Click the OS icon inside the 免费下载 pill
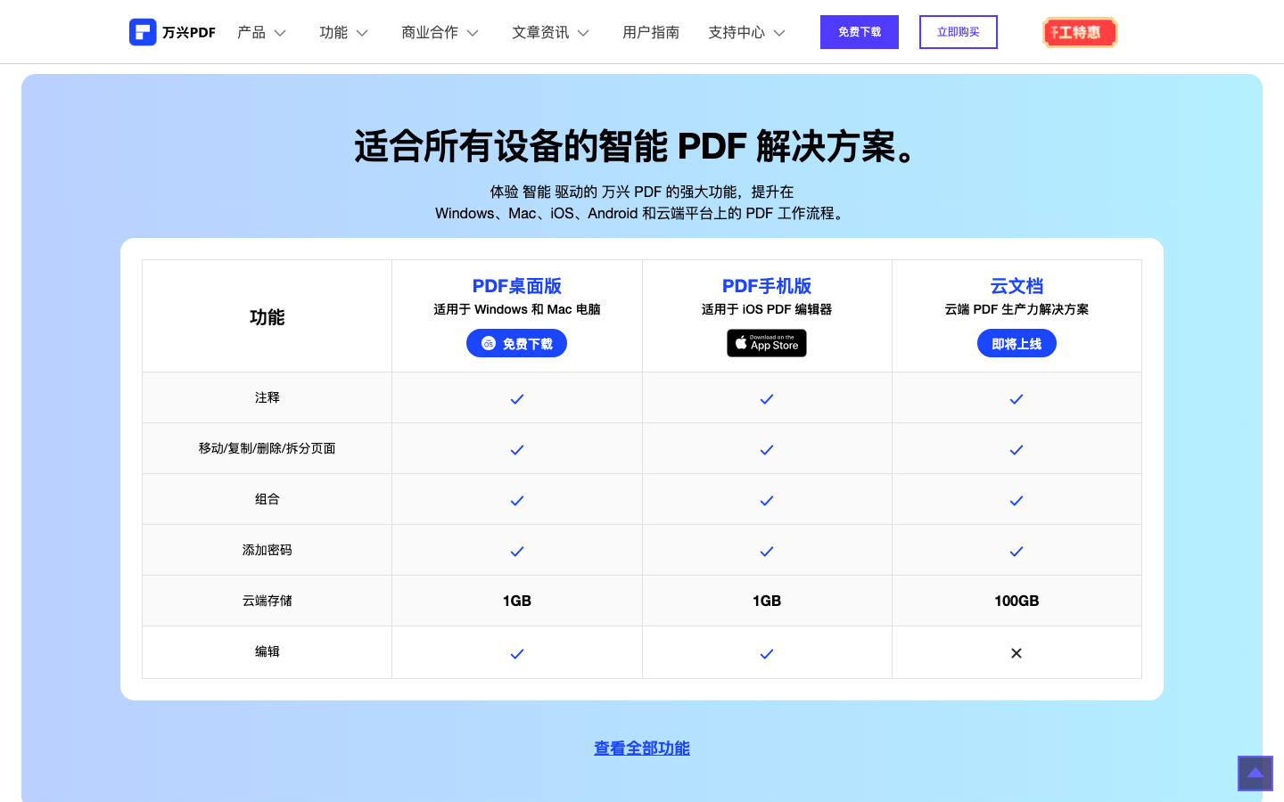The image size is (1284, 802). point(487,343)
